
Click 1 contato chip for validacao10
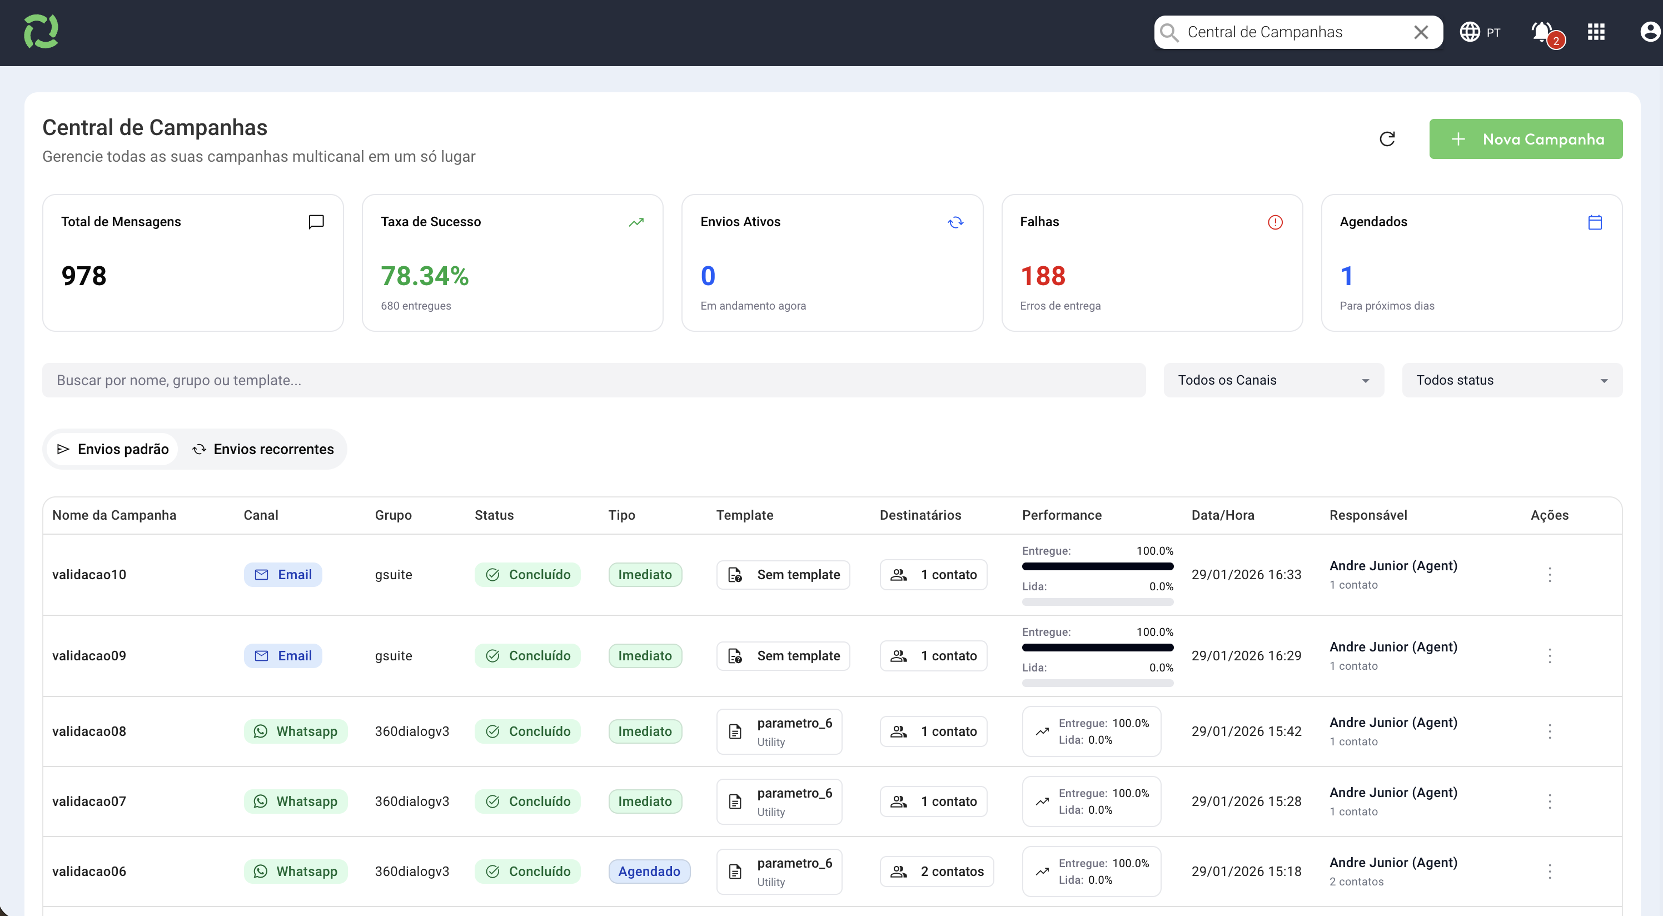pos(934,575)
